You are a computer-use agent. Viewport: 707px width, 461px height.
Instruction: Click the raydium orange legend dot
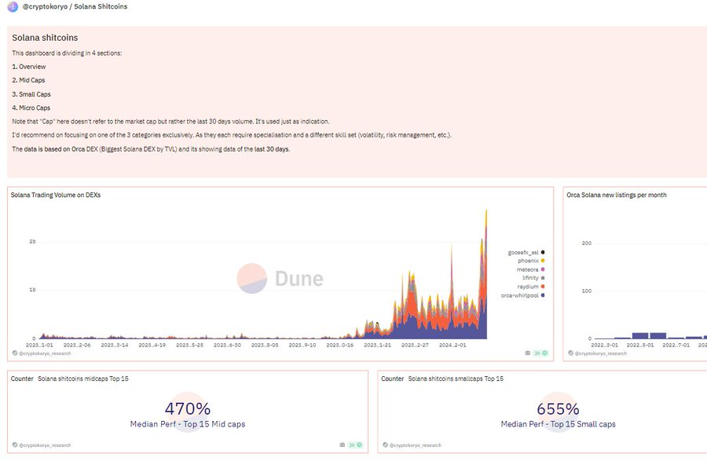(543, 287)
